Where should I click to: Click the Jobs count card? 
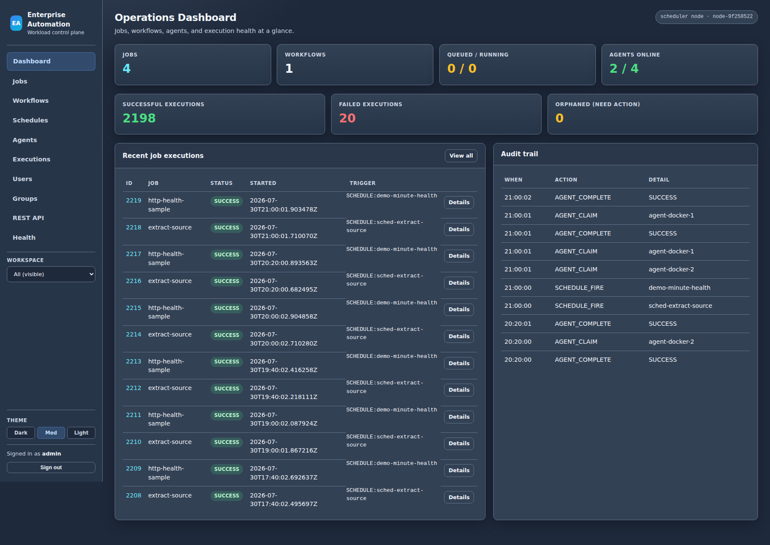click(x=193, y=65)
